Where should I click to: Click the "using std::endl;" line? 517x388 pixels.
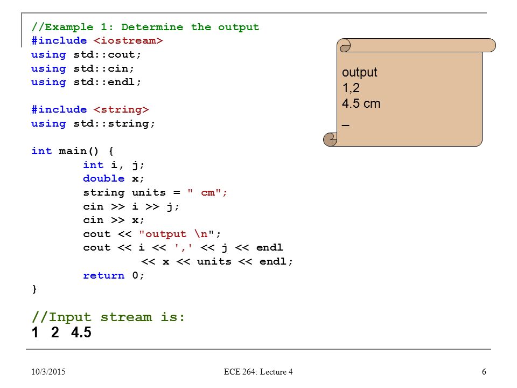tap(86, 82)
